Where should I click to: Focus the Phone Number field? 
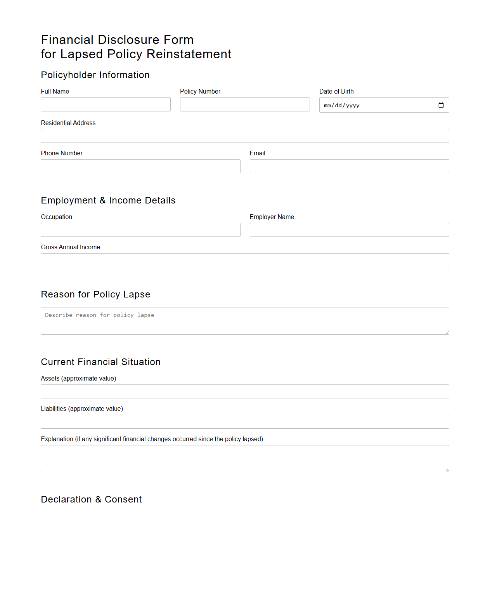pos(140,166)
